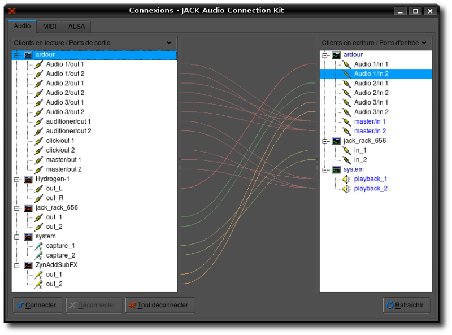
Task: Collapse the system input client tree
Action: pos(325,170)
